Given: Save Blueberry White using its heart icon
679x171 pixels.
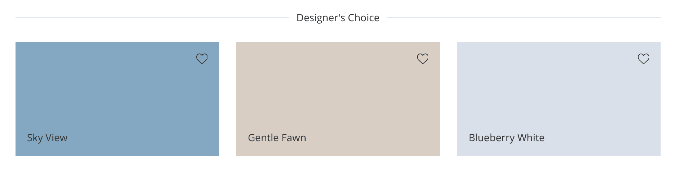Looking at the screenshot, I should (x=643, y=59).
